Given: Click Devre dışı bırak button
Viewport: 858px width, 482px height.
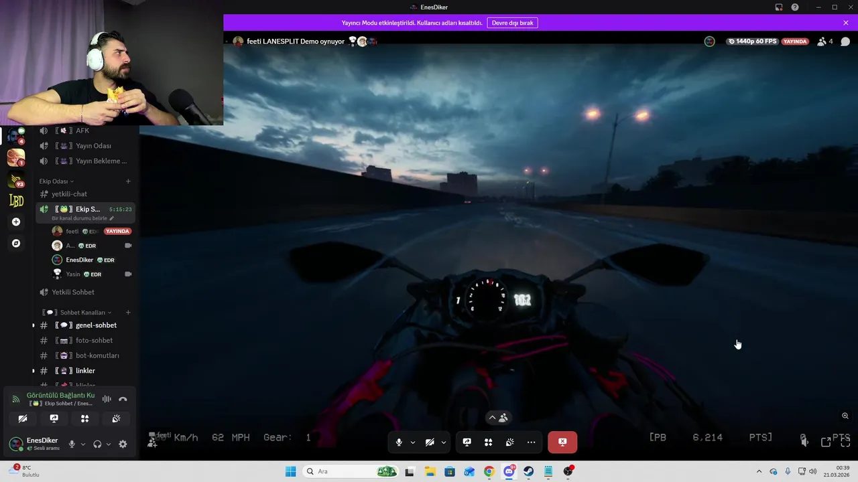Looking at the screenshot, I should tap(512, 23).
